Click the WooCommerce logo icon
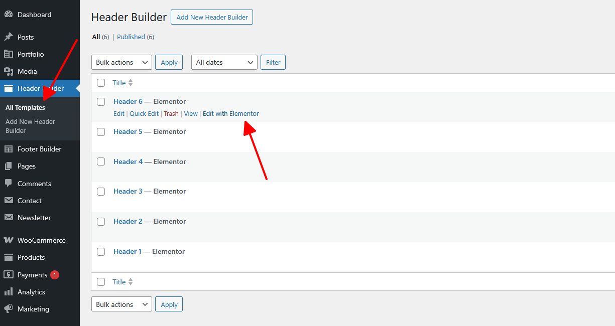Screen dimensions: 615x326 pos(9,240)
